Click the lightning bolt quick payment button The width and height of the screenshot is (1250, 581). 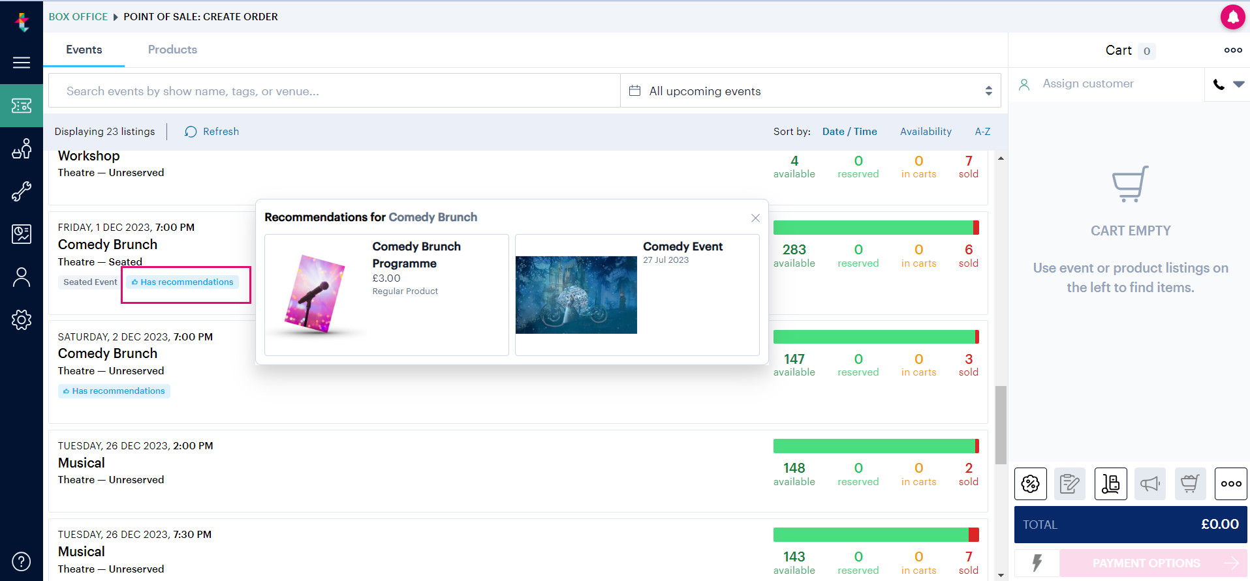tap(1037, 563)
